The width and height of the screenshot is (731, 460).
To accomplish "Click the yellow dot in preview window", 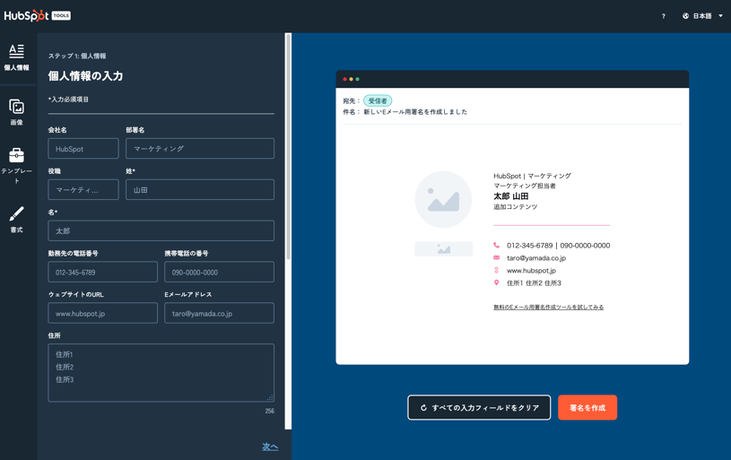I will [x=351, y=79].
